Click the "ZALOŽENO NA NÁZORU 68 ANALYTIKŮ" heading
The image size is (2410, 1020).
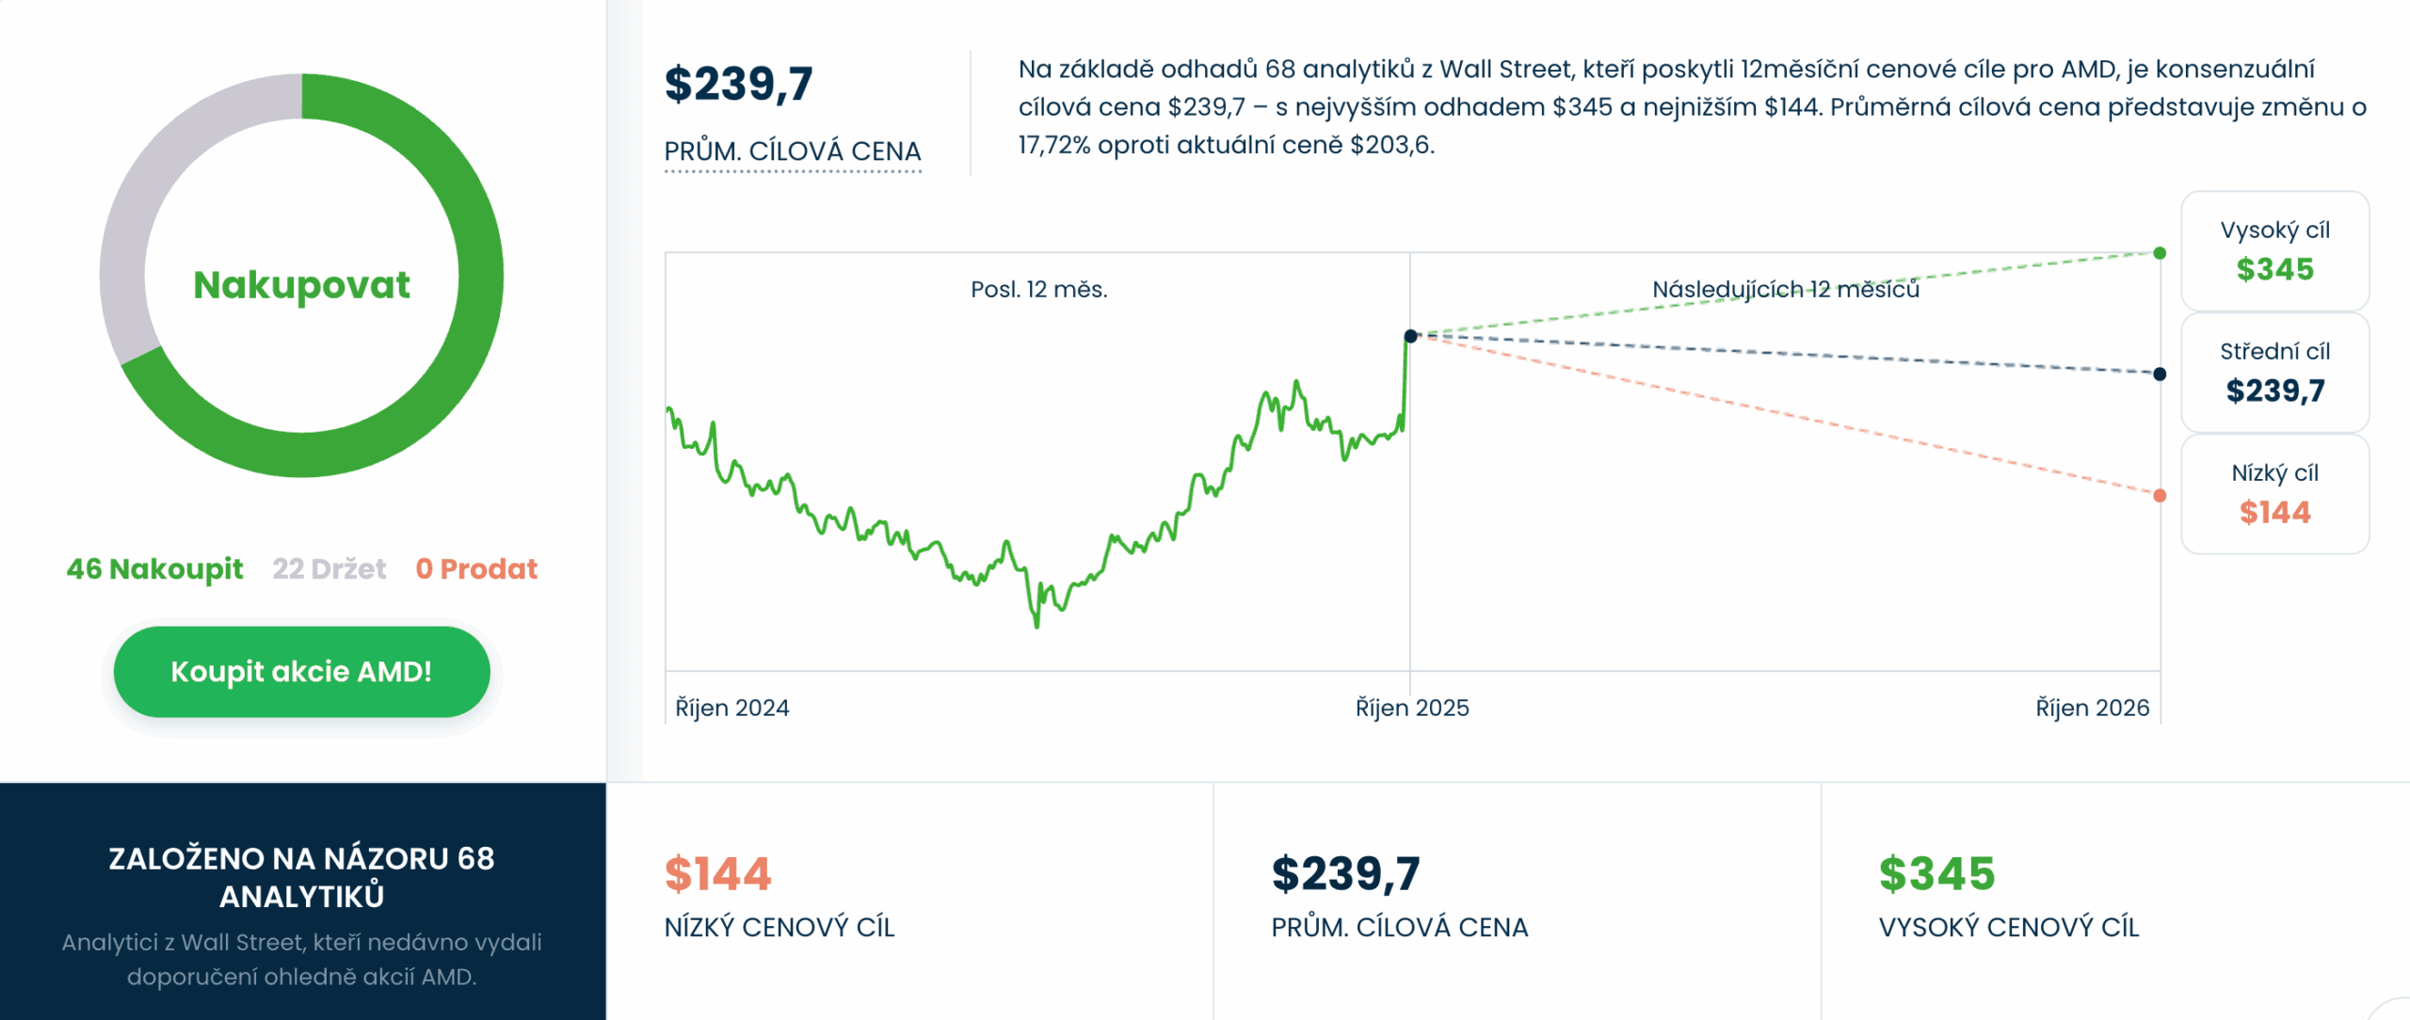pyautogui.click(x=301, y=877)
